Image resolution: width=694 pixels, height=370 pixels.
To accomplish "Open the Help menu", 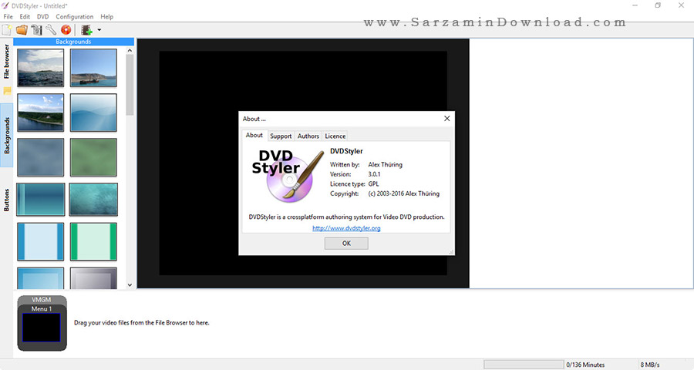I will coord(106,16).
